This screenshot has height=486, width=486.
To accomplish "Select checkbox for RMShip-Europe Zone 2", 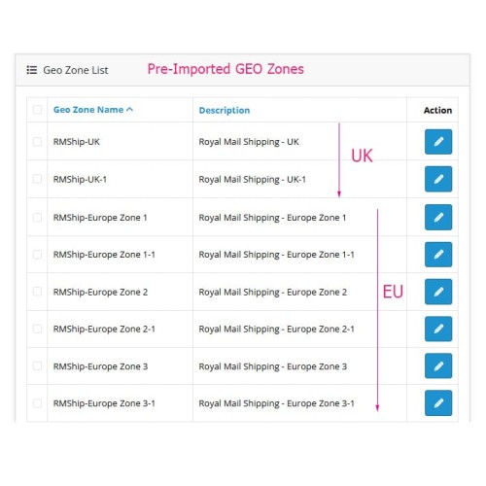I will (x=37, y=292).
